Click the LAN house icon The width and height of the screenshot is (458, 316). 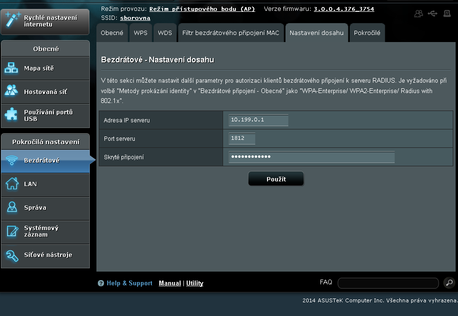[x=11, y=184]
